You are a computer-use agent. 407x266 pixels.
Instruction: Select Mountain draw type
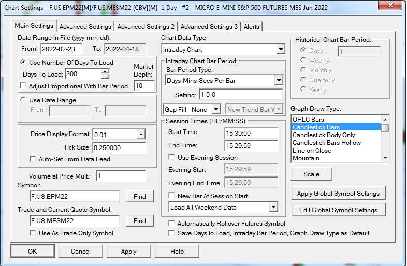tap(336, 158)
